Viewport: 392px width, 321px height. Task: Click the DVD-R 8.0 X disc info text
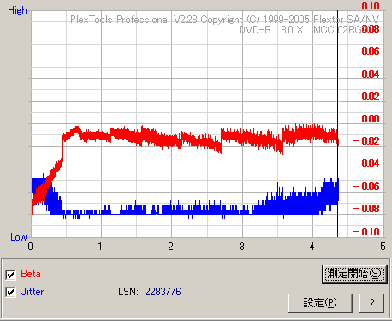click(270, 29)
